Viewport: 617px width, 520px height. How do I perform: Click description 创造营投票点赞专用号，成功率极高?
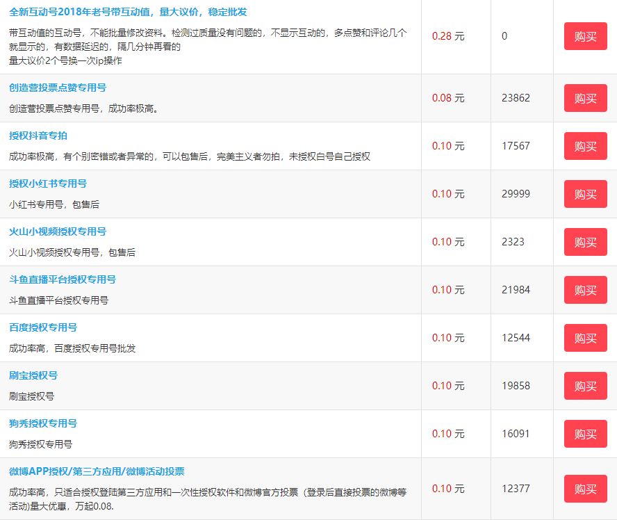[x=84, y=108]
